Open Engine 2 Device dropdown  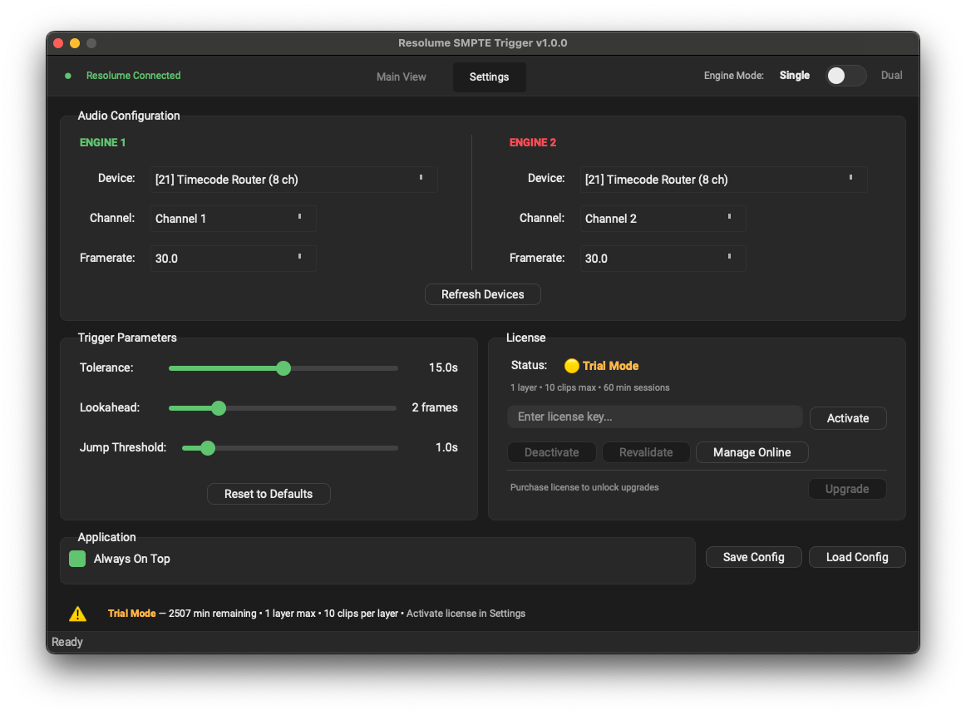point(723,180)
